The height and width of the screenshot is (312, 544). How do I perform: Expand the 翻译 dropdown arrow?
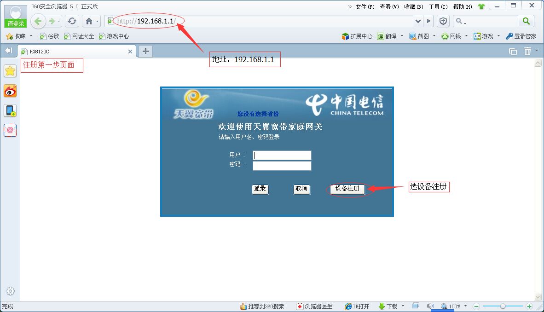[402, 36]
